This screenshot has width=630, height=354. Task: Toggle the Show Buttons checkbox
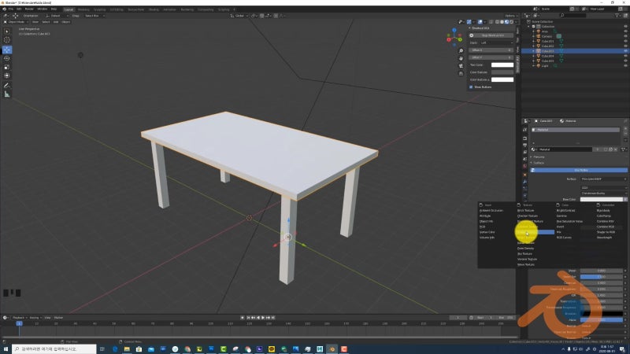click(471, 87)
